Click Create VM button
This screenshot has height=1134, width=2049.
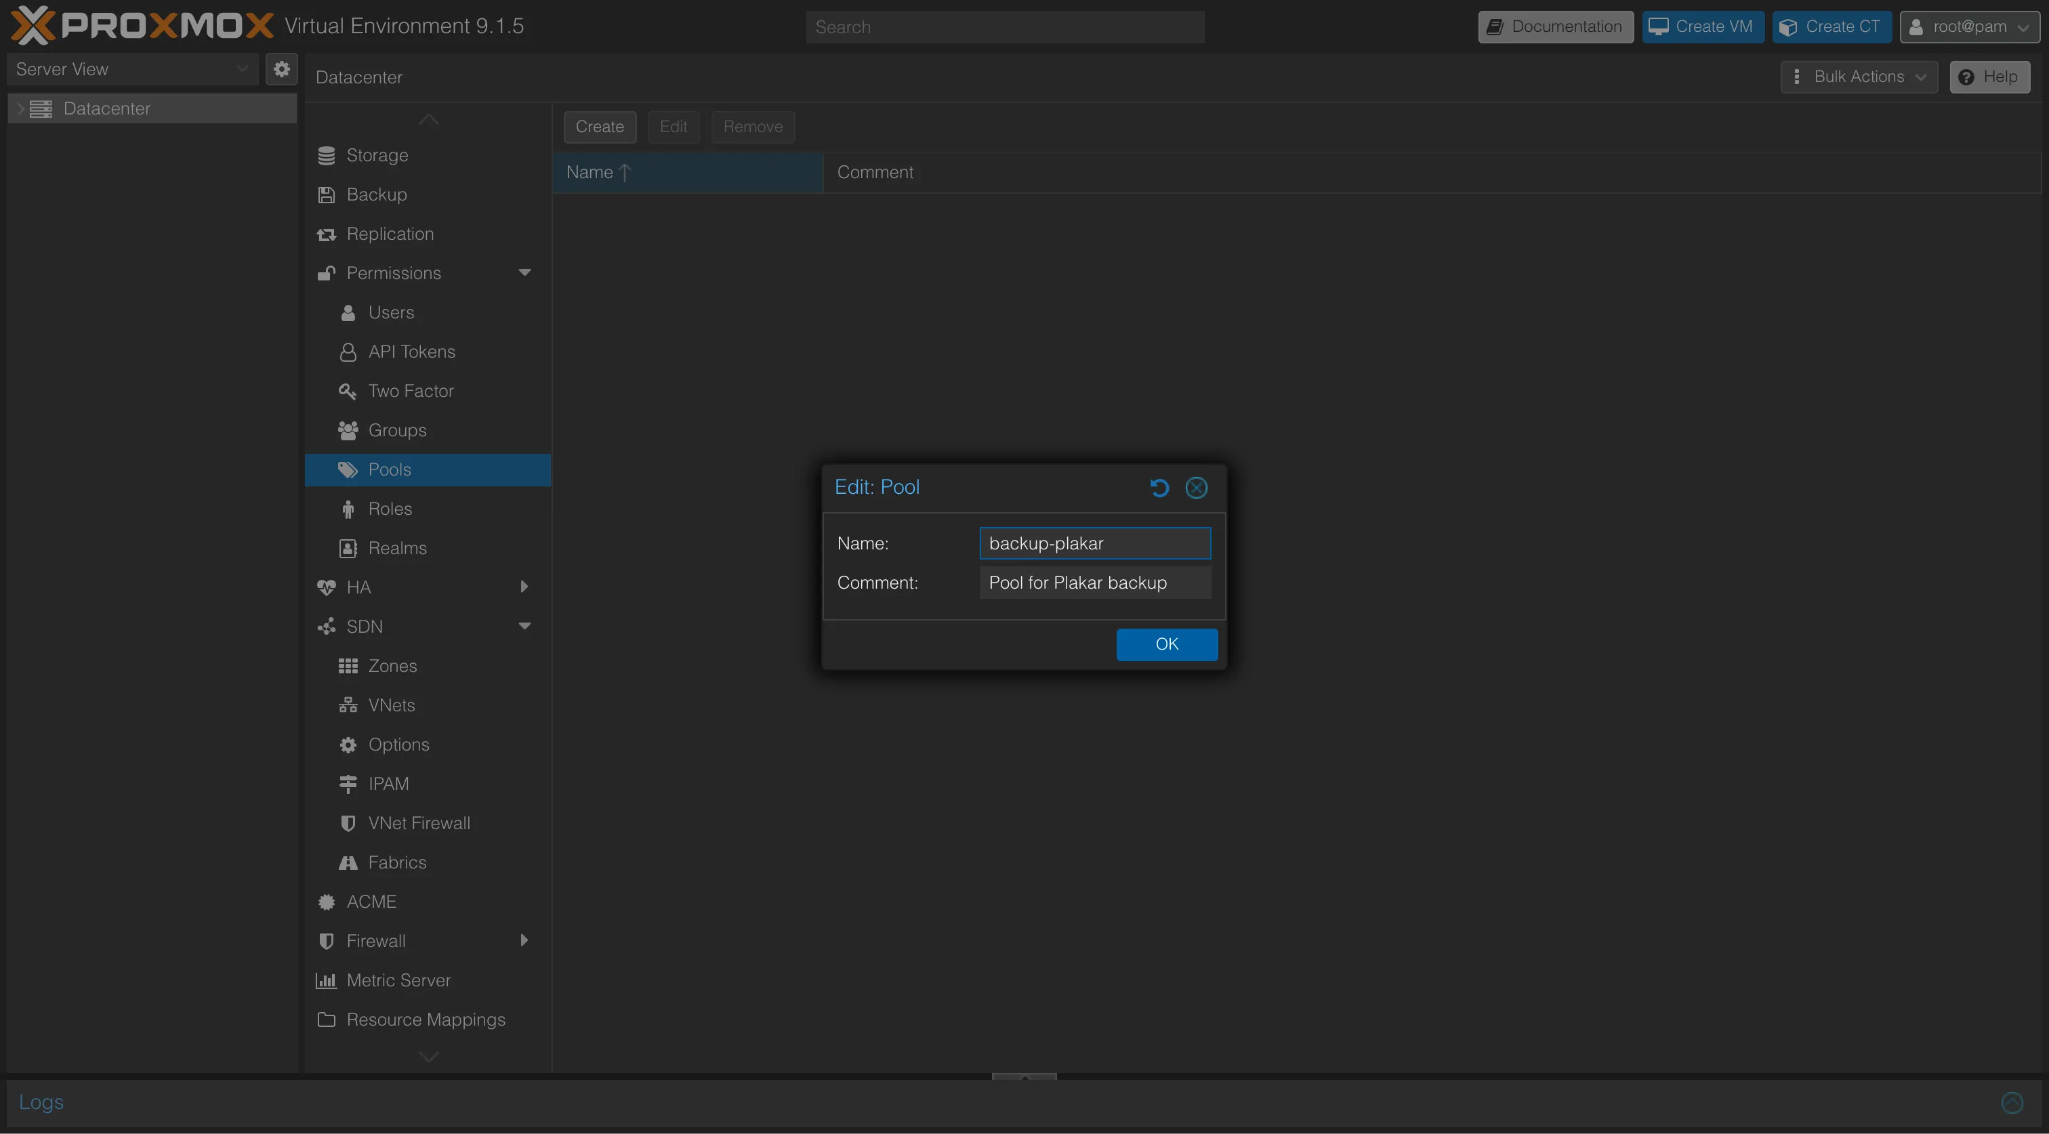click(x=1702, y=27)
